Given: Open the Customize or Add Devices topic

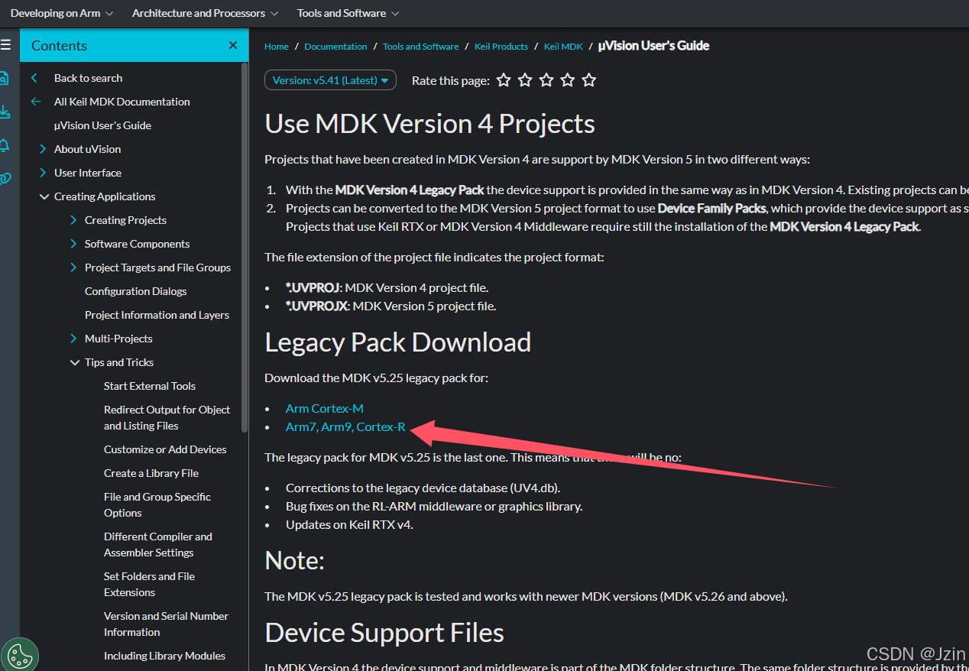Looking at the screenshot, I should [x=165, y=449].
